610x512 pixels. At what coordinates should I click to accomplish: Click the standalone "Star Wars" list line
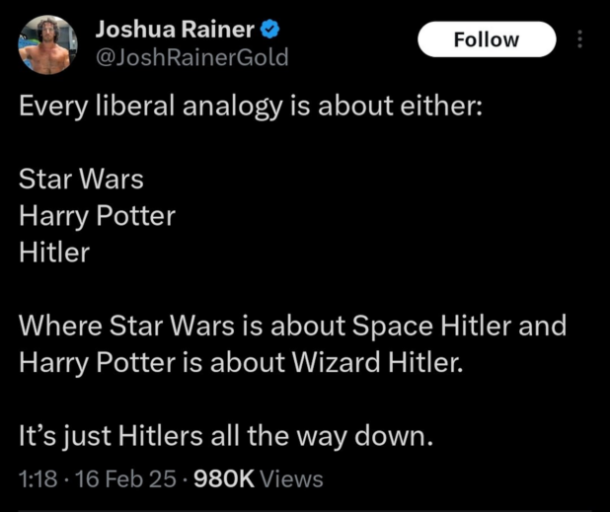click(x=81, y=181)
